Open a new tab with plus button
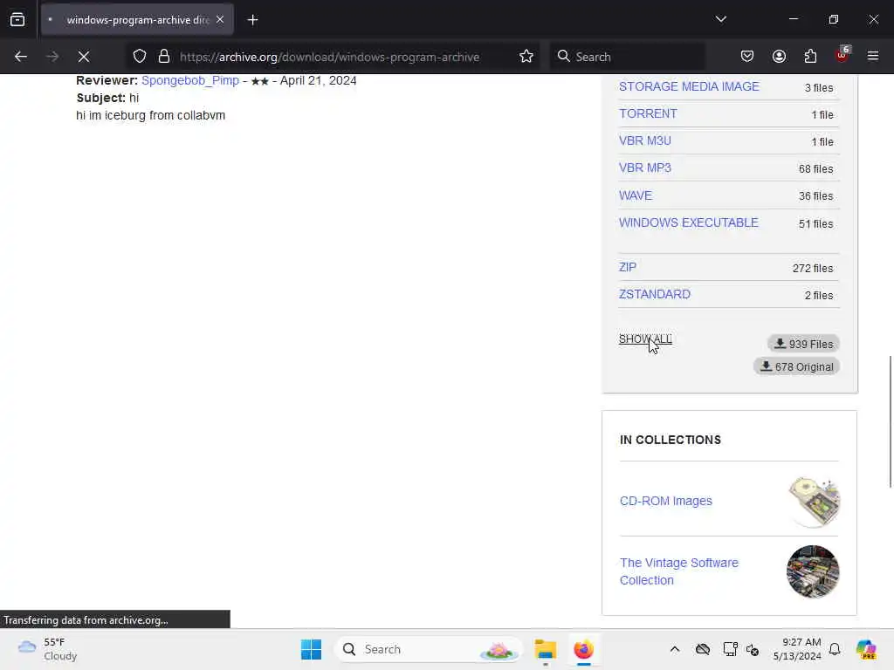 [252, 20]
